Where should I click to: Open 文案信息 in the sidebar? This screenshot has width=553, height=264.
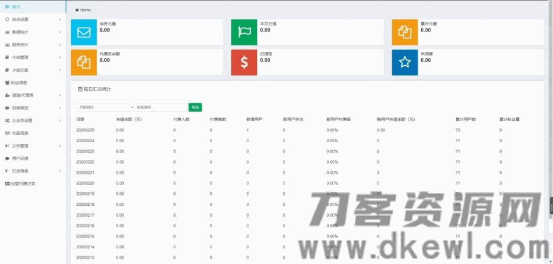click(x=19, y=133)
